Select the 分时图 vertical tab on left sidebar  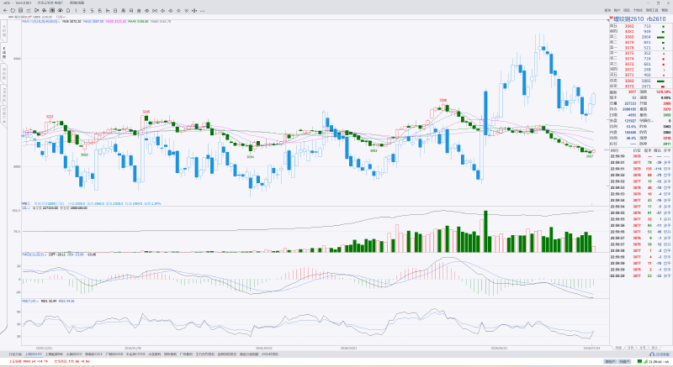(4, 31)
